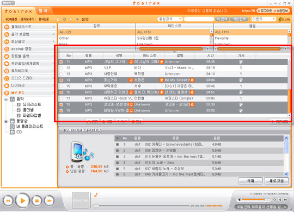Click the 회원정보 member info button
Image resolution: width=294 pixels, height=212 pixels.
pos(281,11)
